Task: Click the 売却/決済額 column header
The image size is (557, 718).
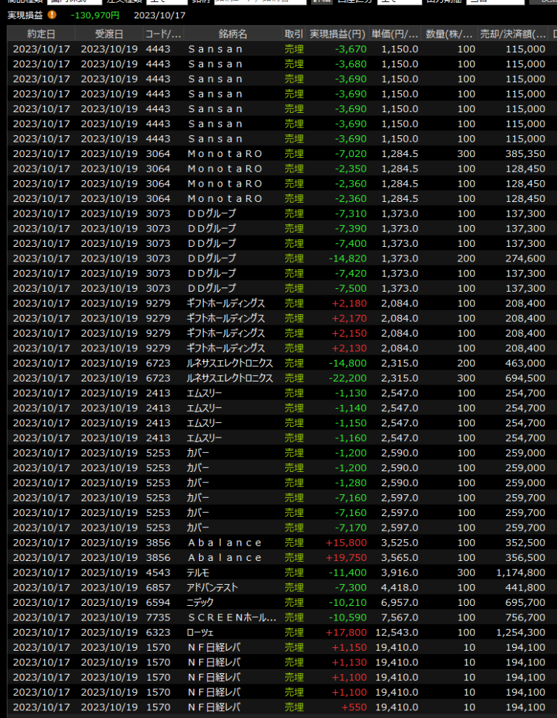Action: tap(513, 34)
